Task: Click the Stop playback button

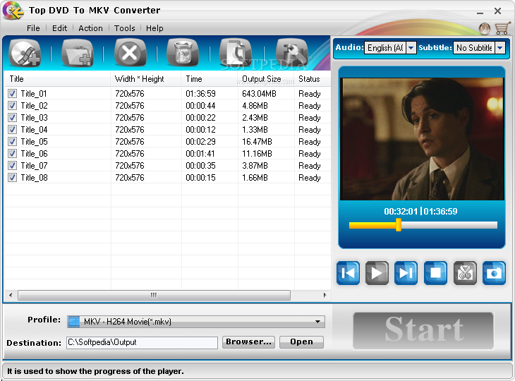Action: coord(435,273)
